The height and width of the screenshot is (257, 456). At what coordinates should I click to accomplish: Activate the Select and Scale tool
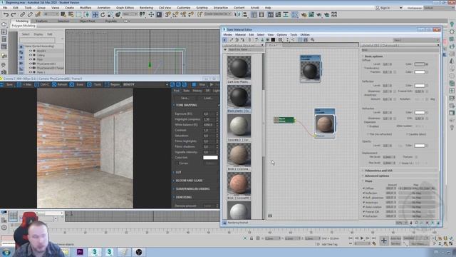tap(110, 14)
